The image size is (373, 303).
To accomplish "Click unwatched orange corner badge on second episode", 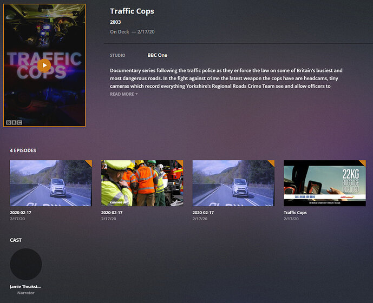I will tap(181, 163).
